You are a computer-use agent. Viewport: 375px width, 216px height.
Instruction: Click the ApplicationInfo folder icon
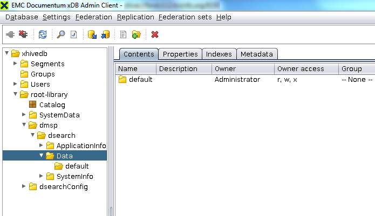50,145
